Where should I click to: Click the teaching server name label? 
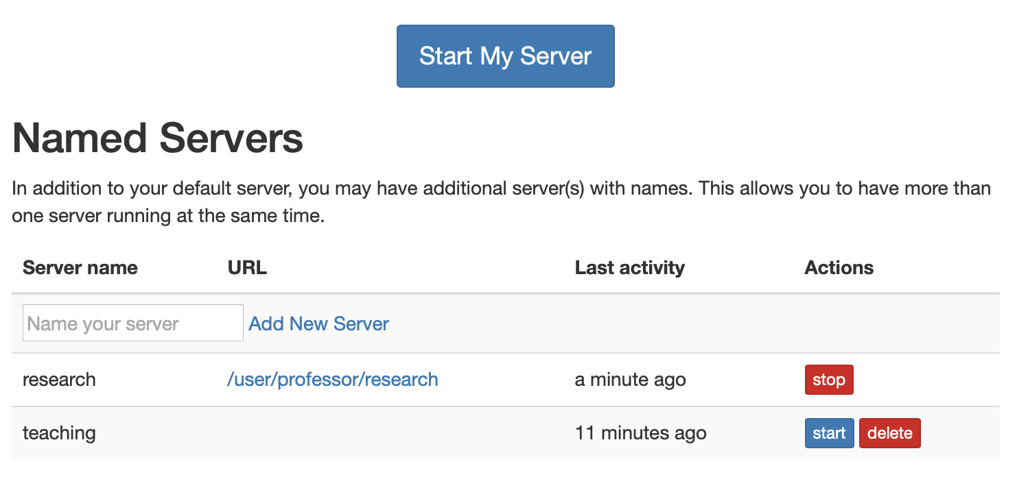58,432
